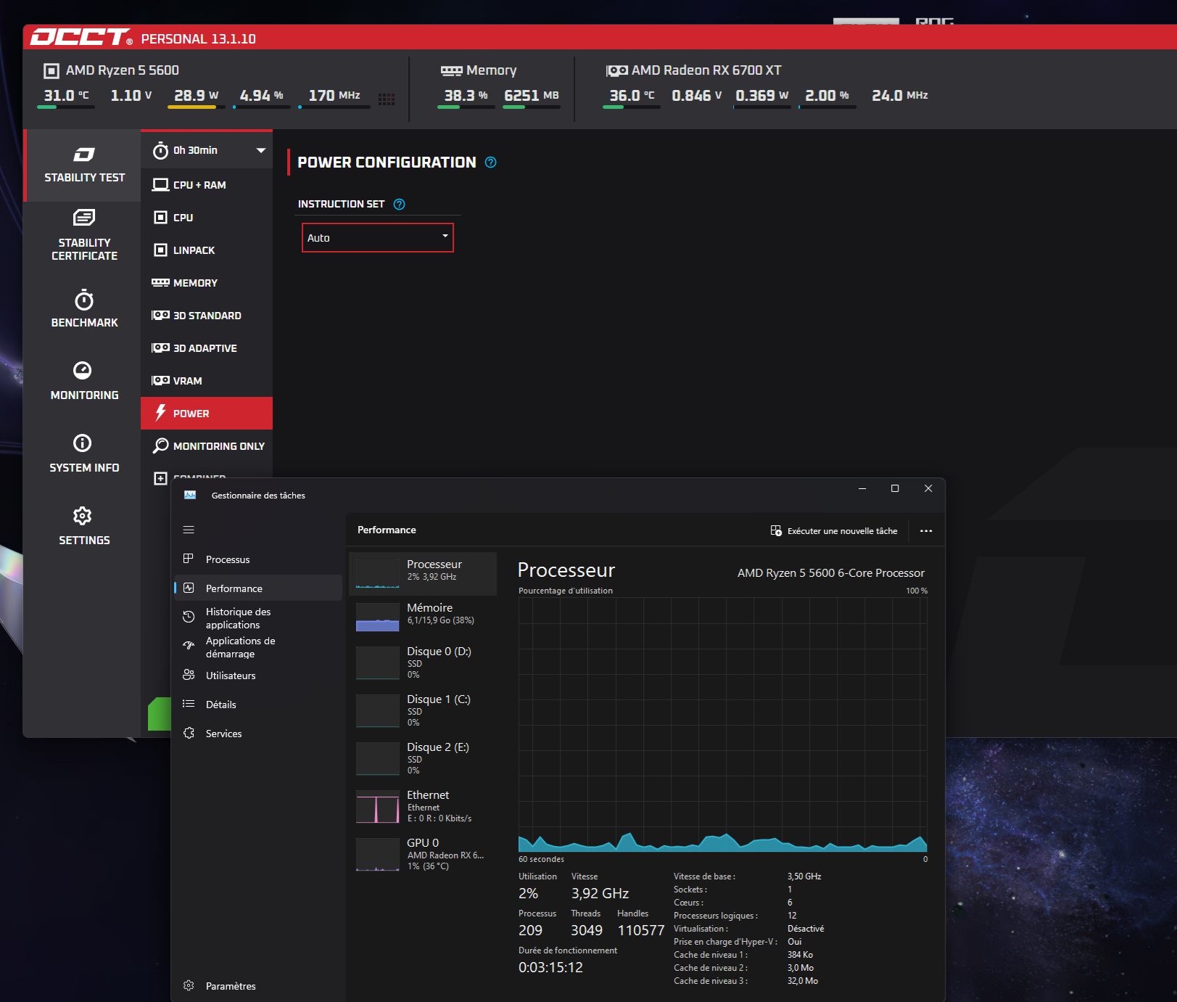The image size is (1177, 1002).
Task: Select Disque 1 (C:) in performance list
Action: [423, 710]
